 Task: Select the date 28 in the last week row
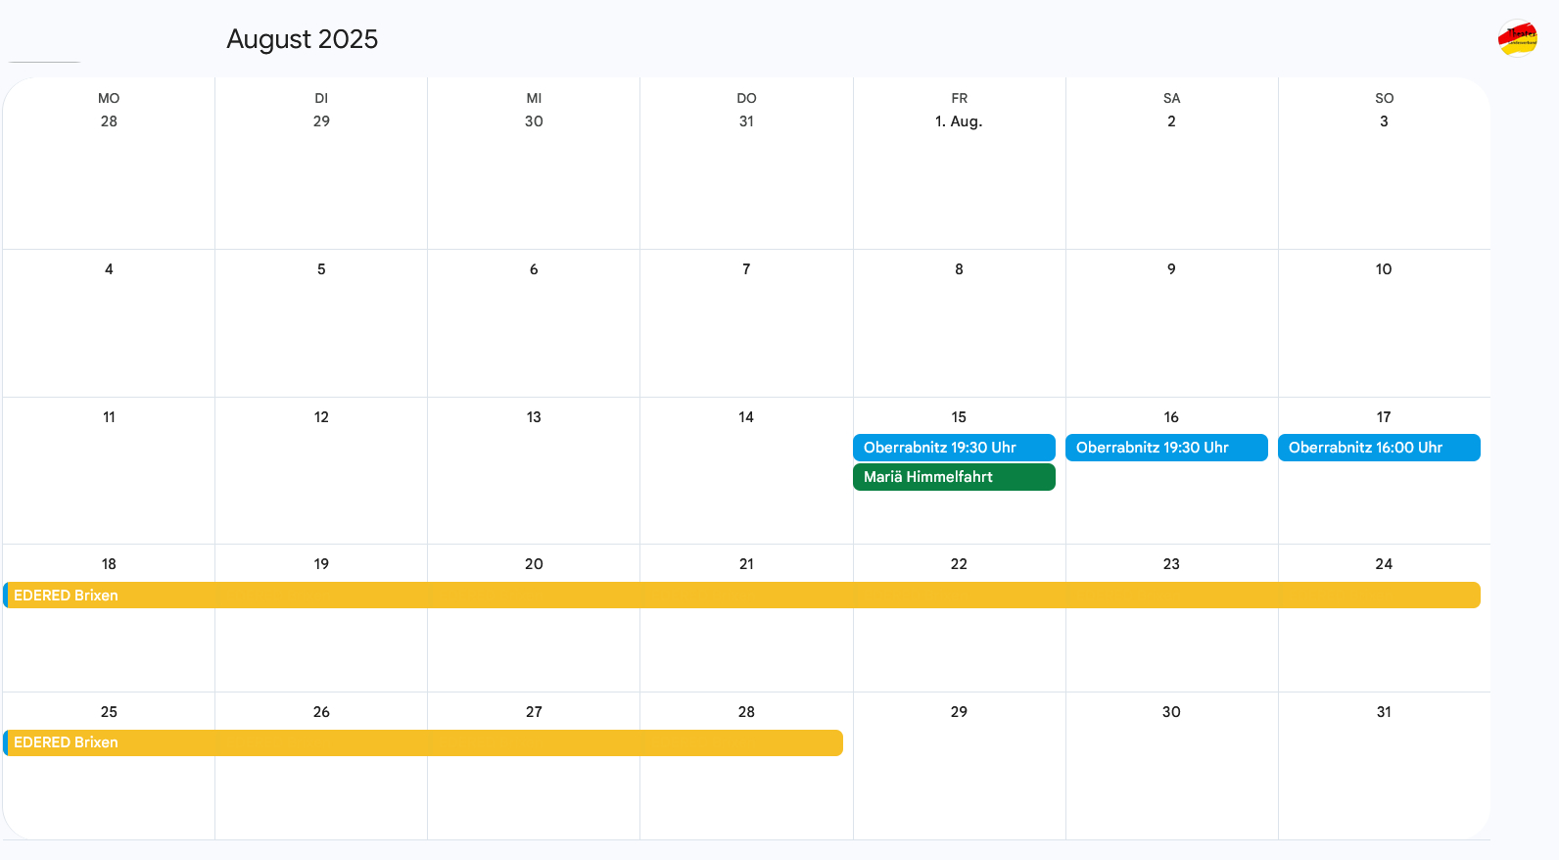[746, 712]
